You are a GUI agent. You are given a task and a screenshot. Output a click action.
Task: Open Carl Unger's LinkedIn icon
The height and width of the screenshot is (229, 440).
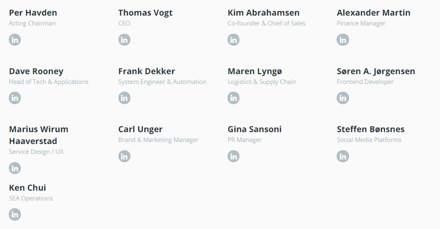click(124, 156)
